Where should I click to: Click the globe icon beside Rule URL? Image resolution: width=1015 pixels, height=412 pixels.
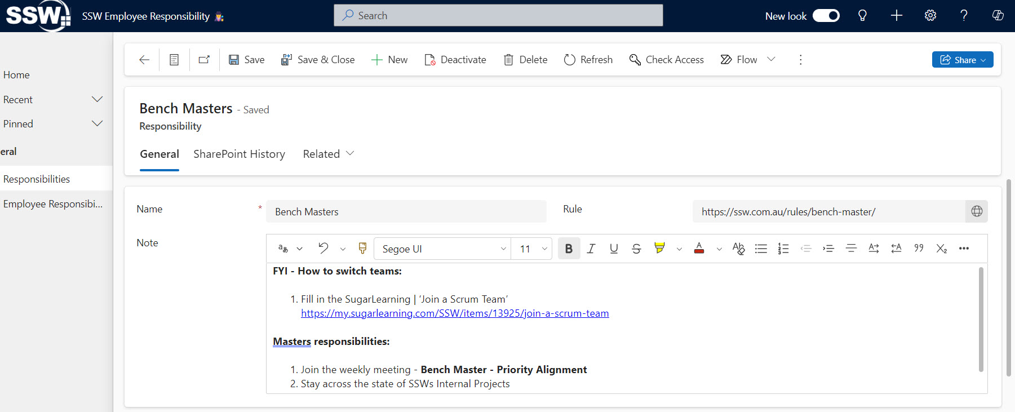[x=977, y=211]
